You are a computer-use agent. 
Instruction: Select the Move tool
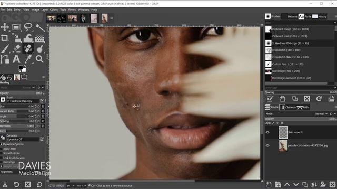point(5,27)
